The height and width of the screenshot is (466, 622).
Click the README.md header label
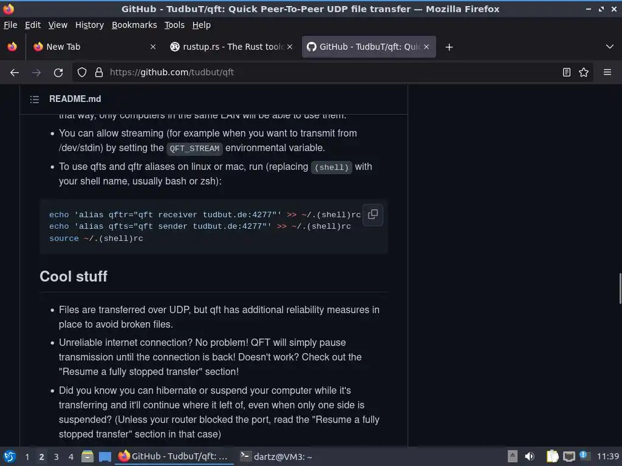75,99
